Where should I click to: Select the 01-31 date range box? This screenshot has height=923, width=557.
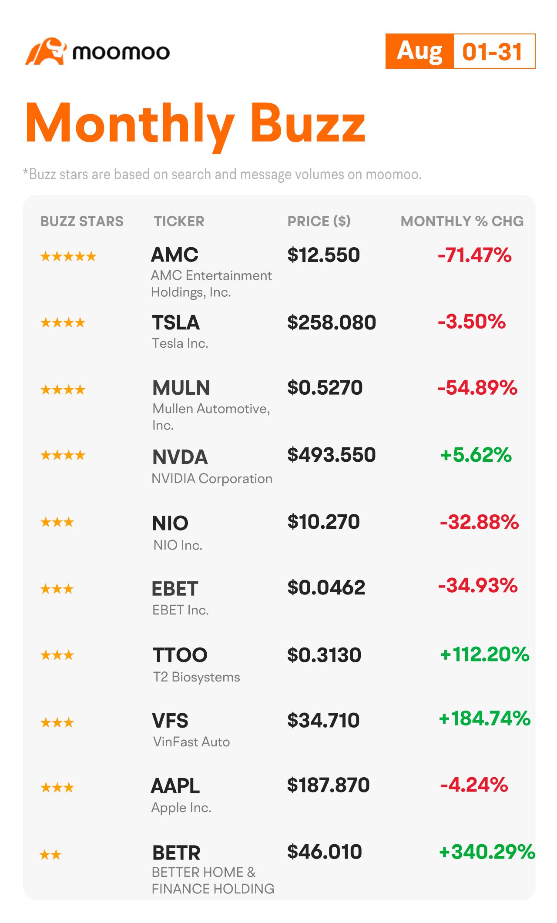494,51
